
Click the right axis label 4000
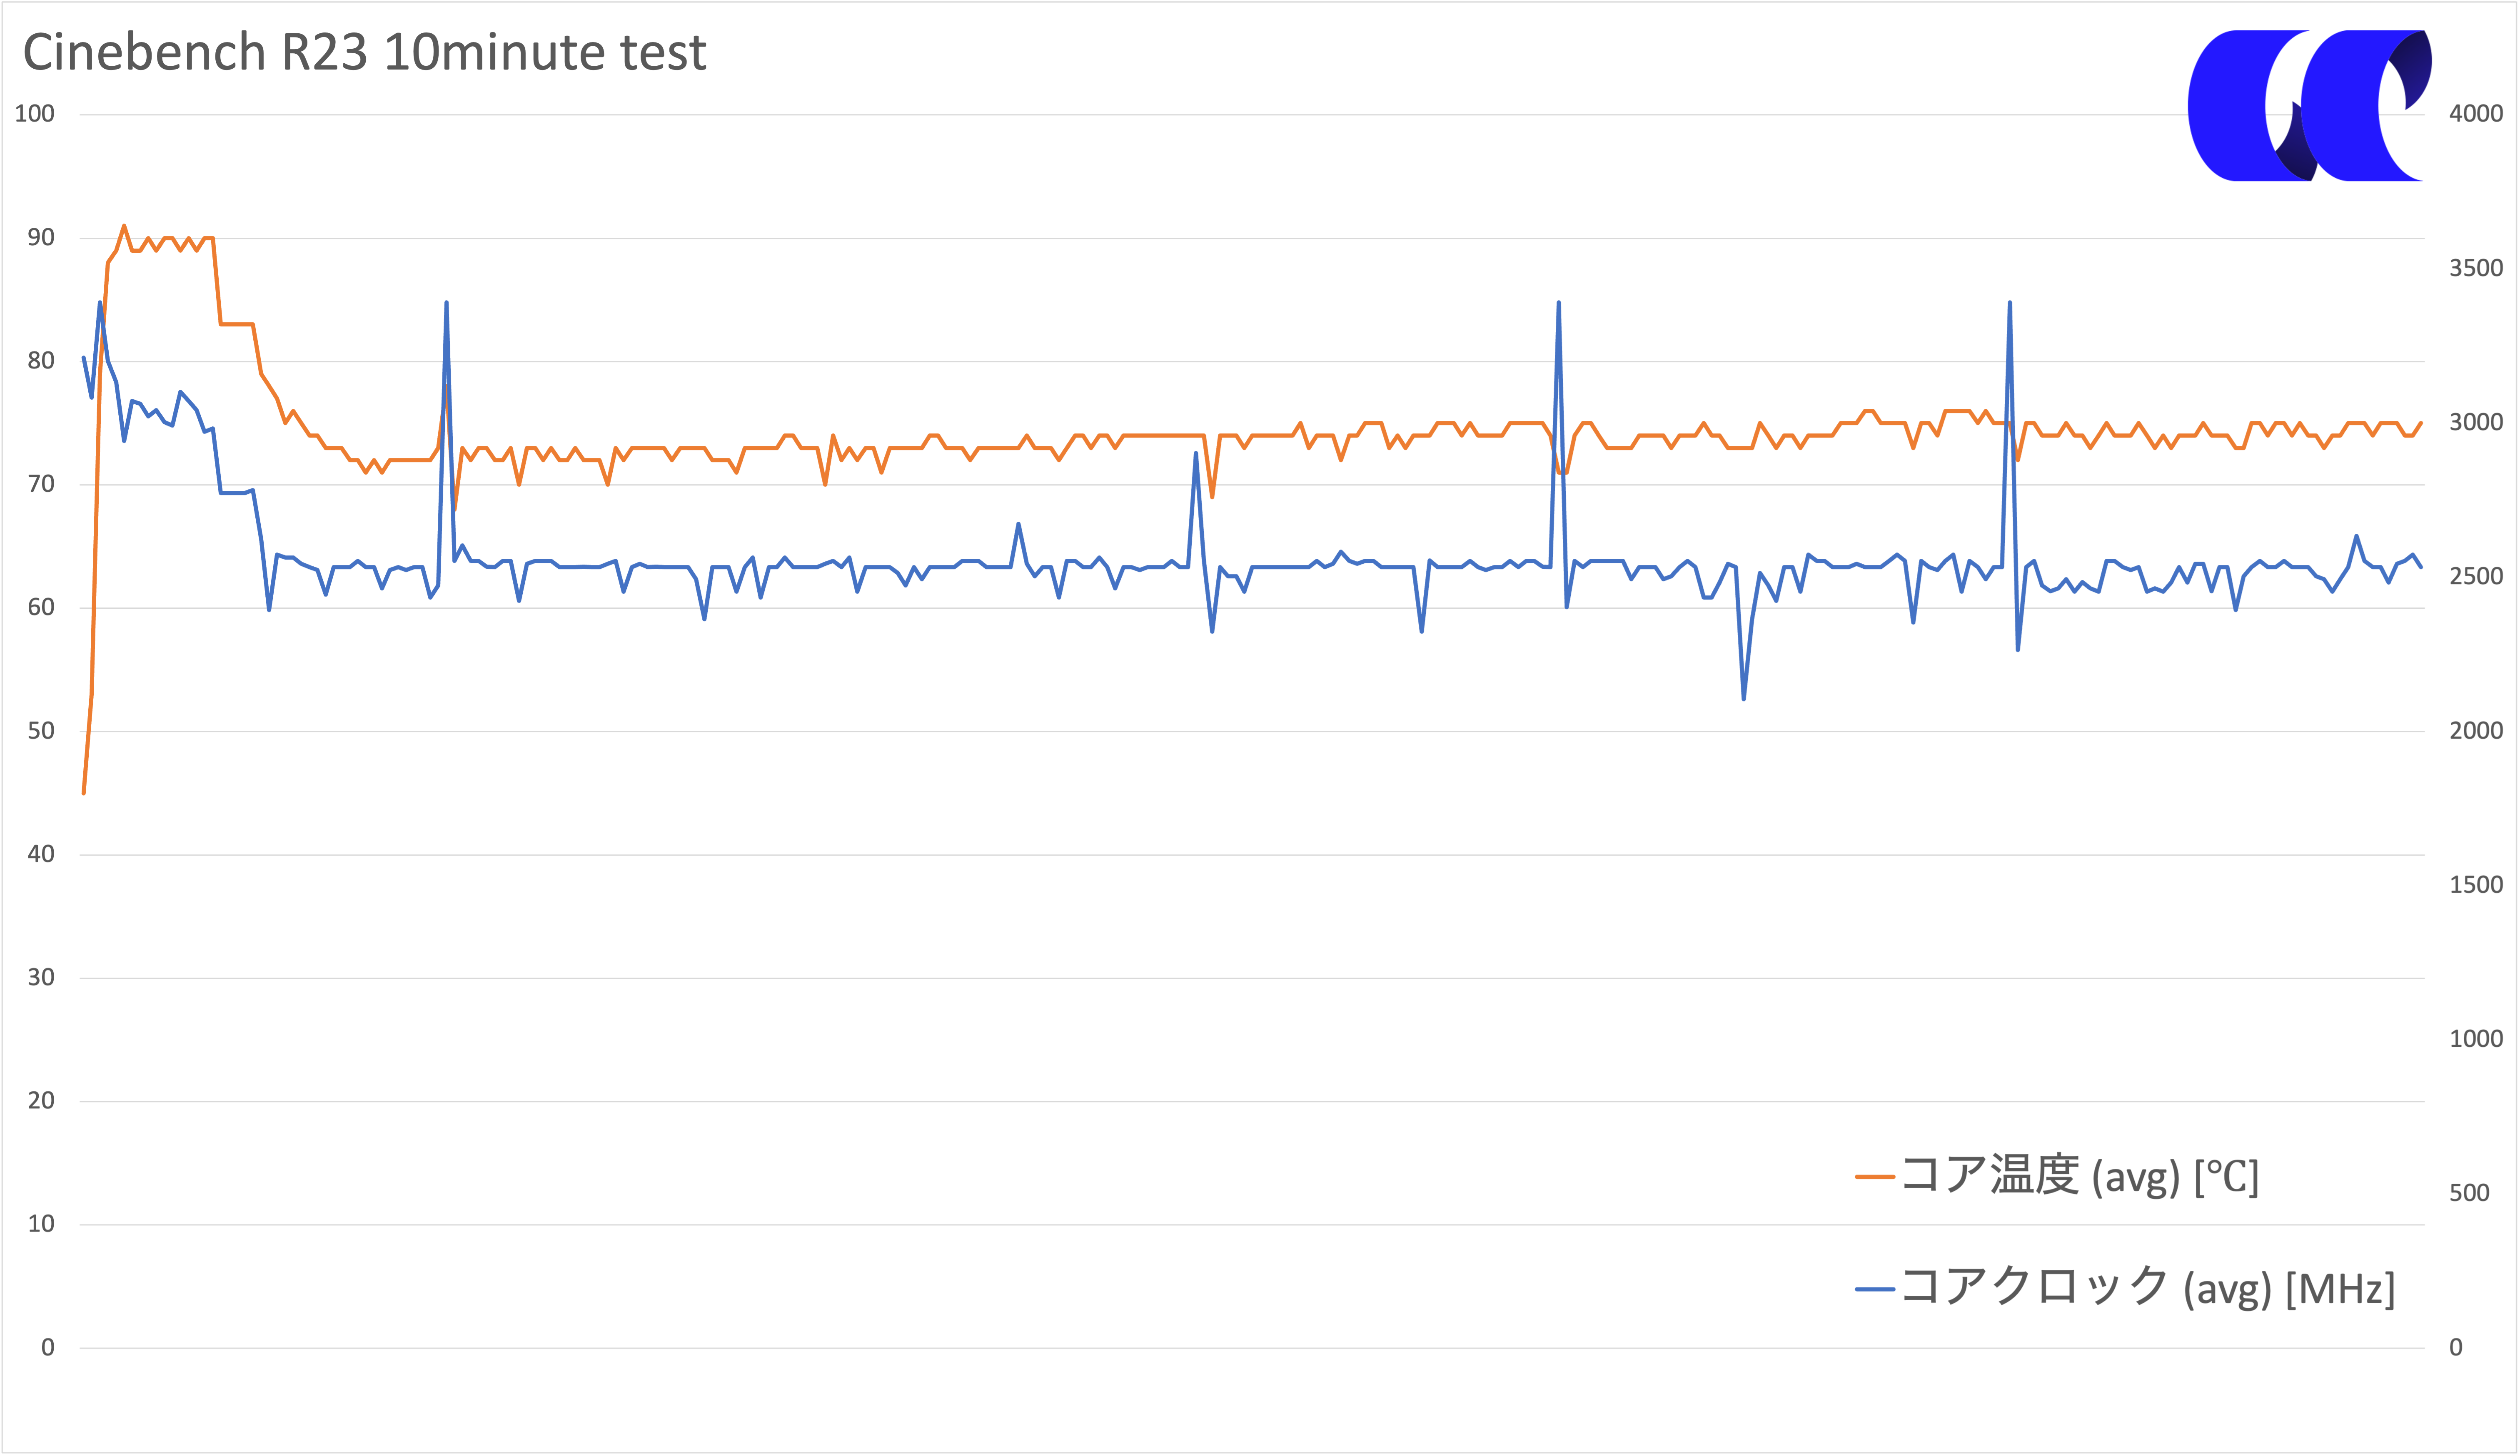point(2476,114)
